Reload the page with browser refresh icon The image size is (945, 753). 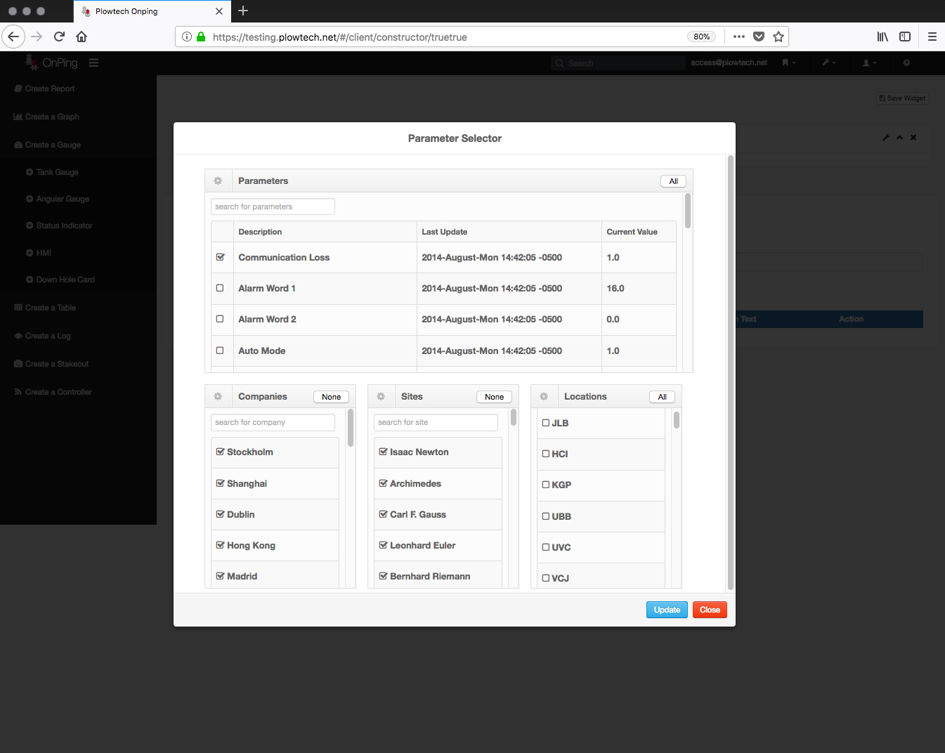coord(59,37)
